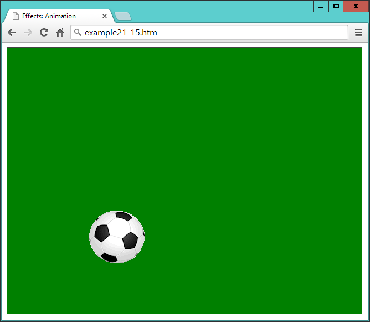Open the Chrome hamburger menu
The width and height of the screenshot is (370, 322).
pos(358,32)
